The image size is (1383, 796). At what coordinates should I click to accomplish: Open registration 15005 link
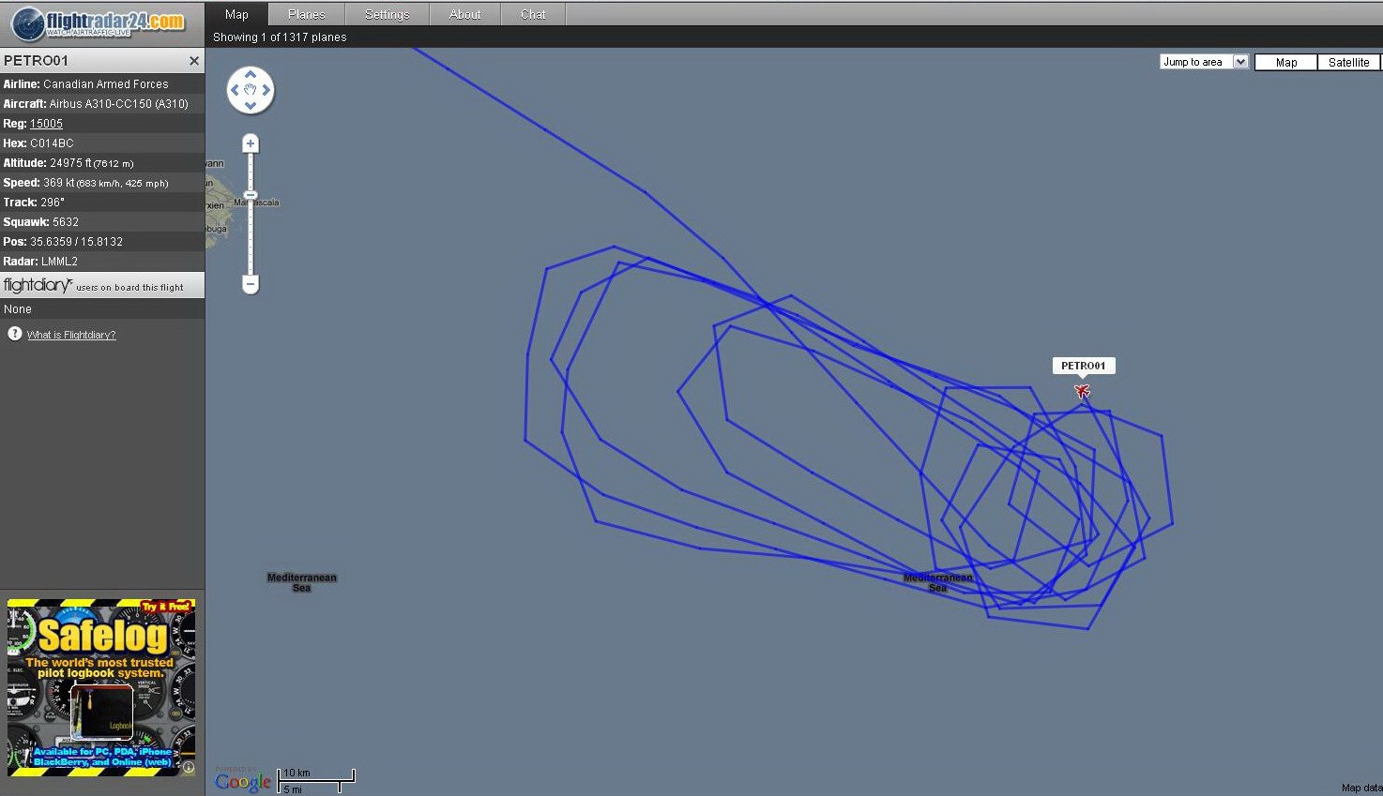(x=46, y=124)
